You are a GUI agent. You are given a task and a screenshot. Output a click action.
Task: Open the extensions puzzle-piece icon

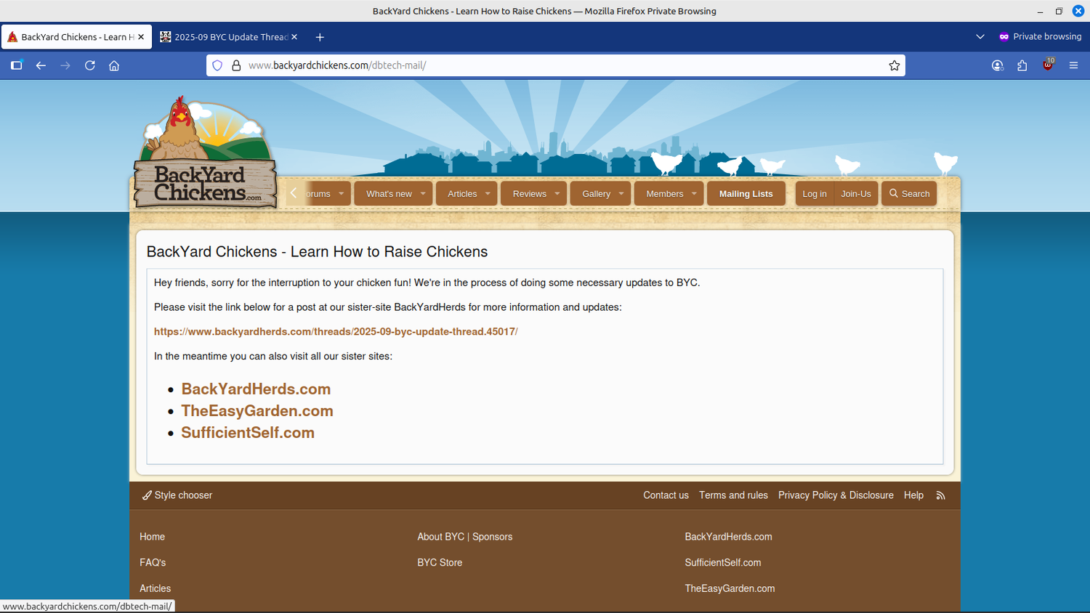tap(1022, 65)
